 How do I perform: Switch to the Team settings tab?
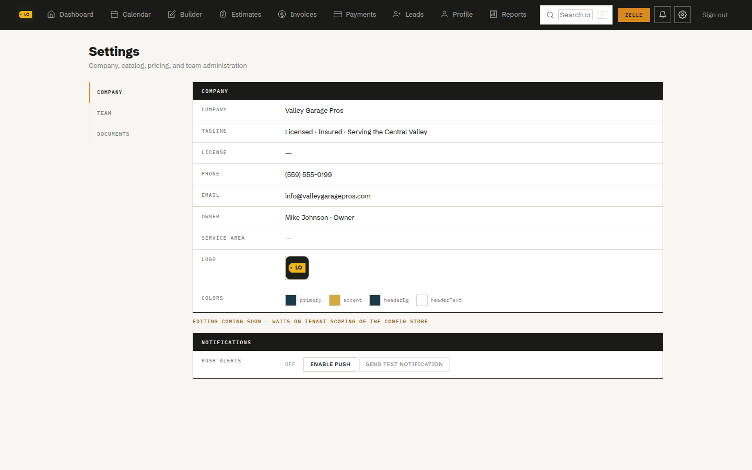click(104, 113)
